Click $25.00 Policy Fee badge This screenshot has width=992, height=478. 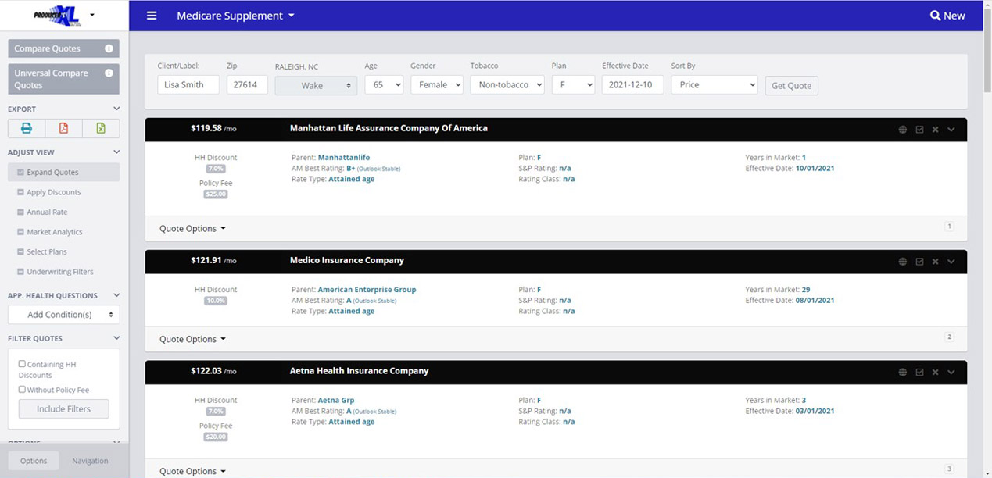[x=216, y=194]
